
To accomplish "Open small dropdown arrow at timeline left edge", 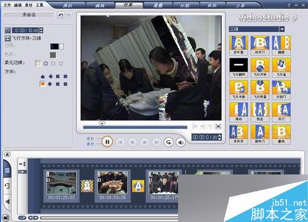I will tap(22, 172).
